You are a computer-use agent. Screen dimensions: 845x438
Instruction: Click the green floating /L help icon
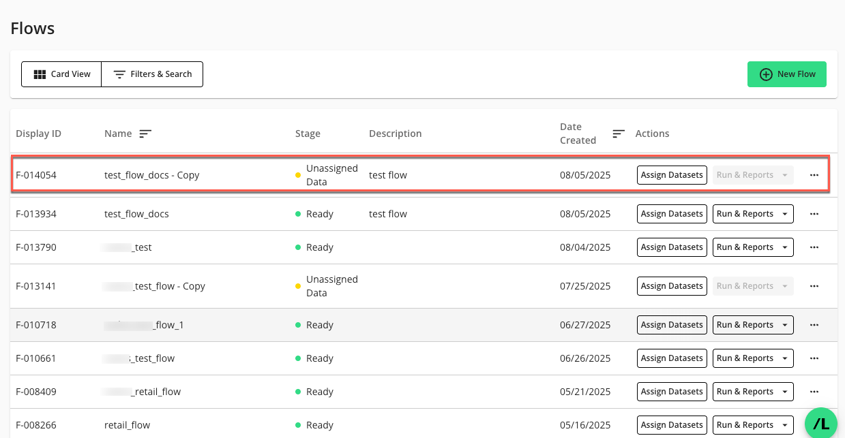pos(822,424)
